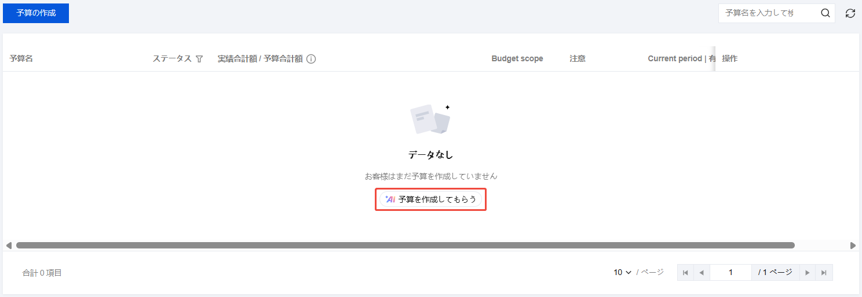Go to next page arrow

(x=808, y=272)
